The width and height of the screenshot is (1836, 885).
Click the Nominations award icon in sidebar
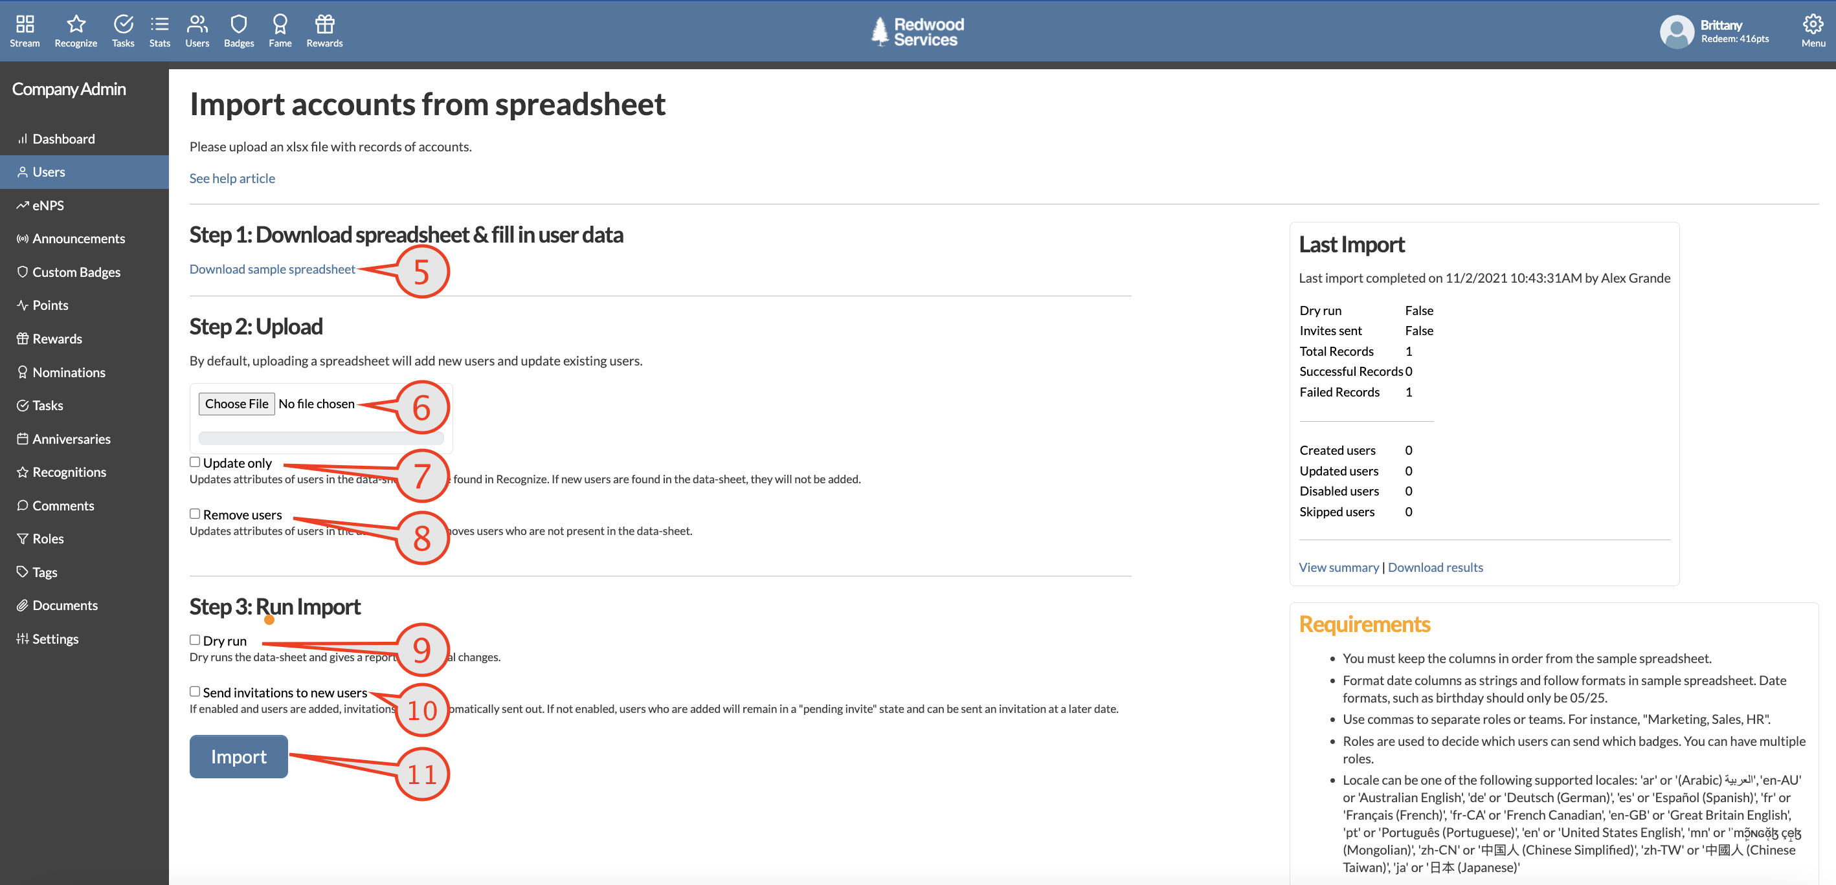23,371
